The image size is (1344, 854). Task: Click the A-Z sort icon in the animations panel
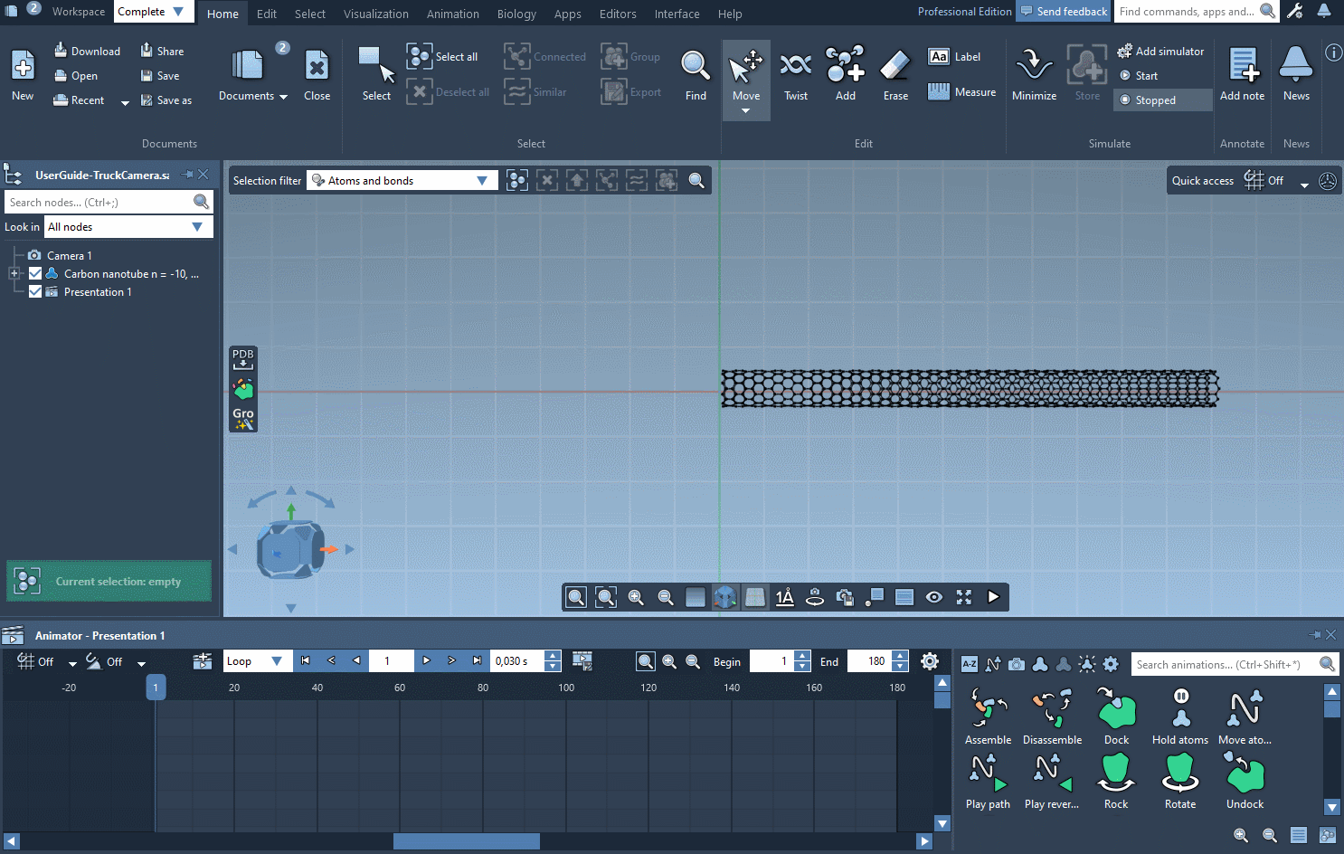pos(969,663)
